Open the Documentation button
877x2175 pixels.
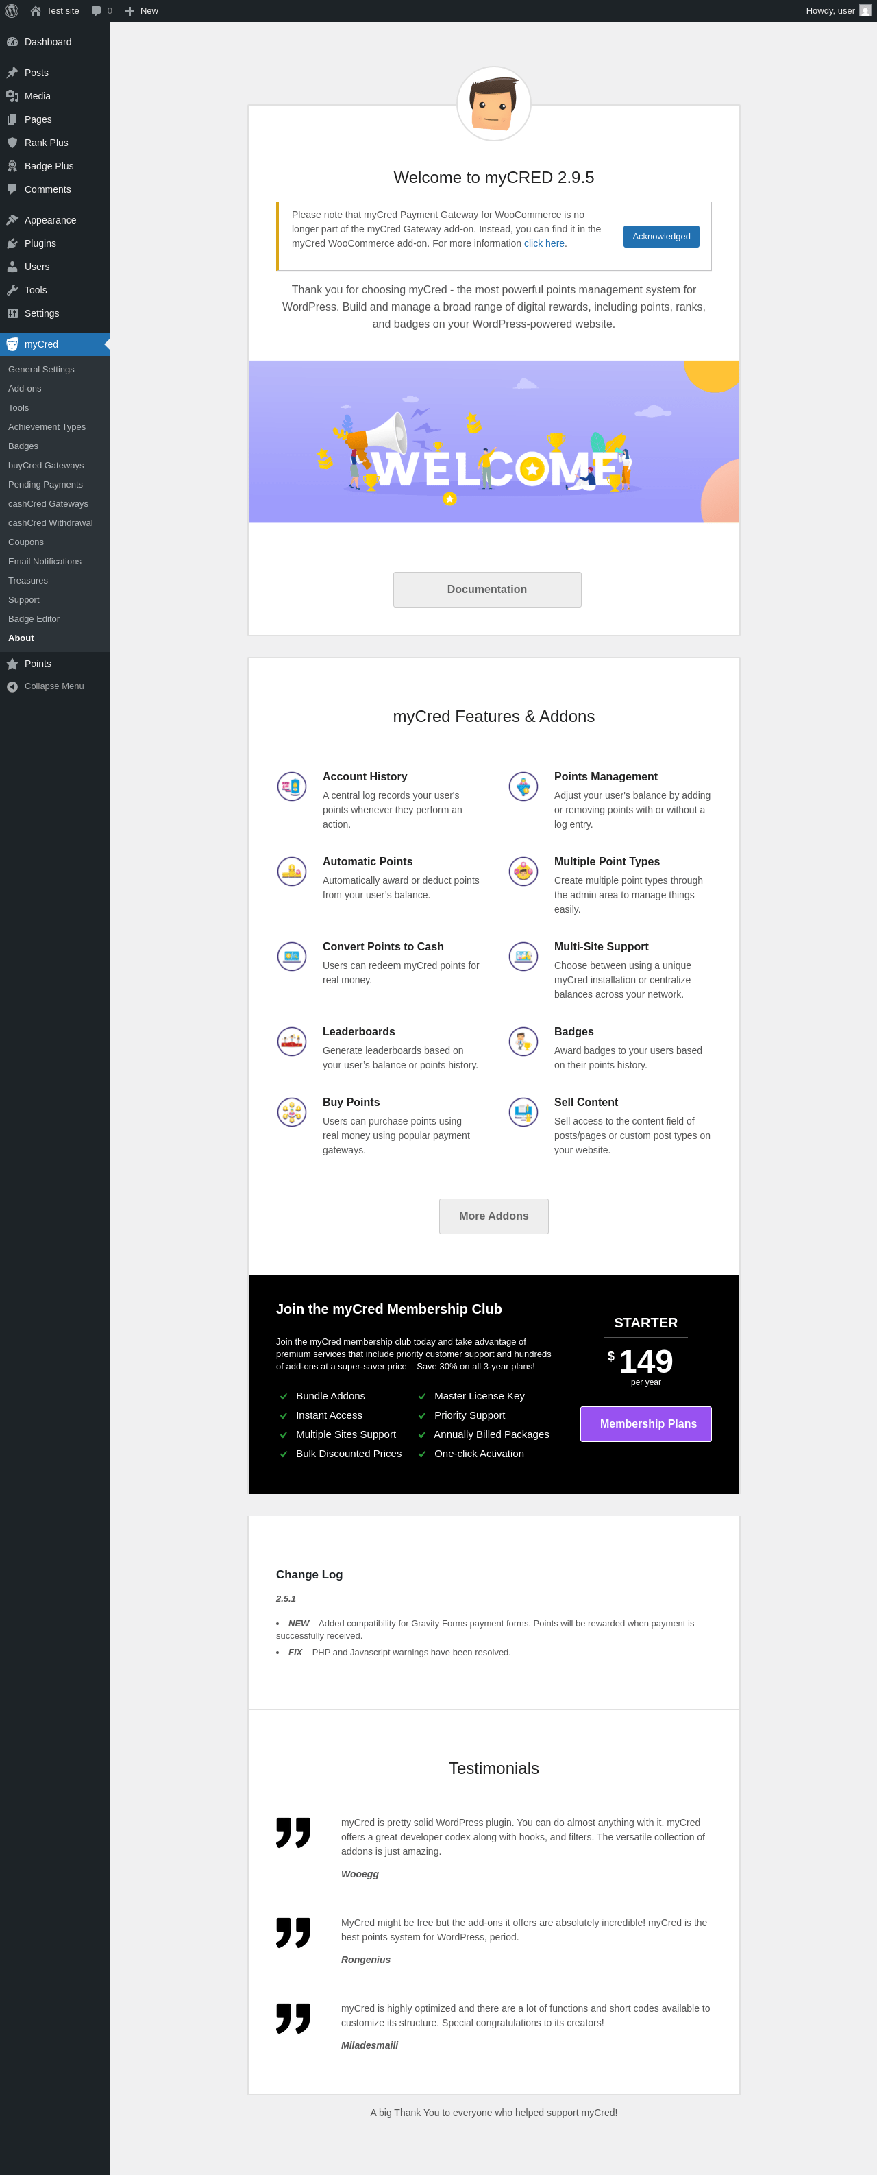(487, 589)
